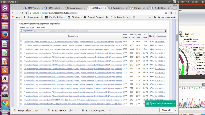Show hidden bookmarks with the double chevron
This screenshot has height=115, width=205.
coord(150,17)
